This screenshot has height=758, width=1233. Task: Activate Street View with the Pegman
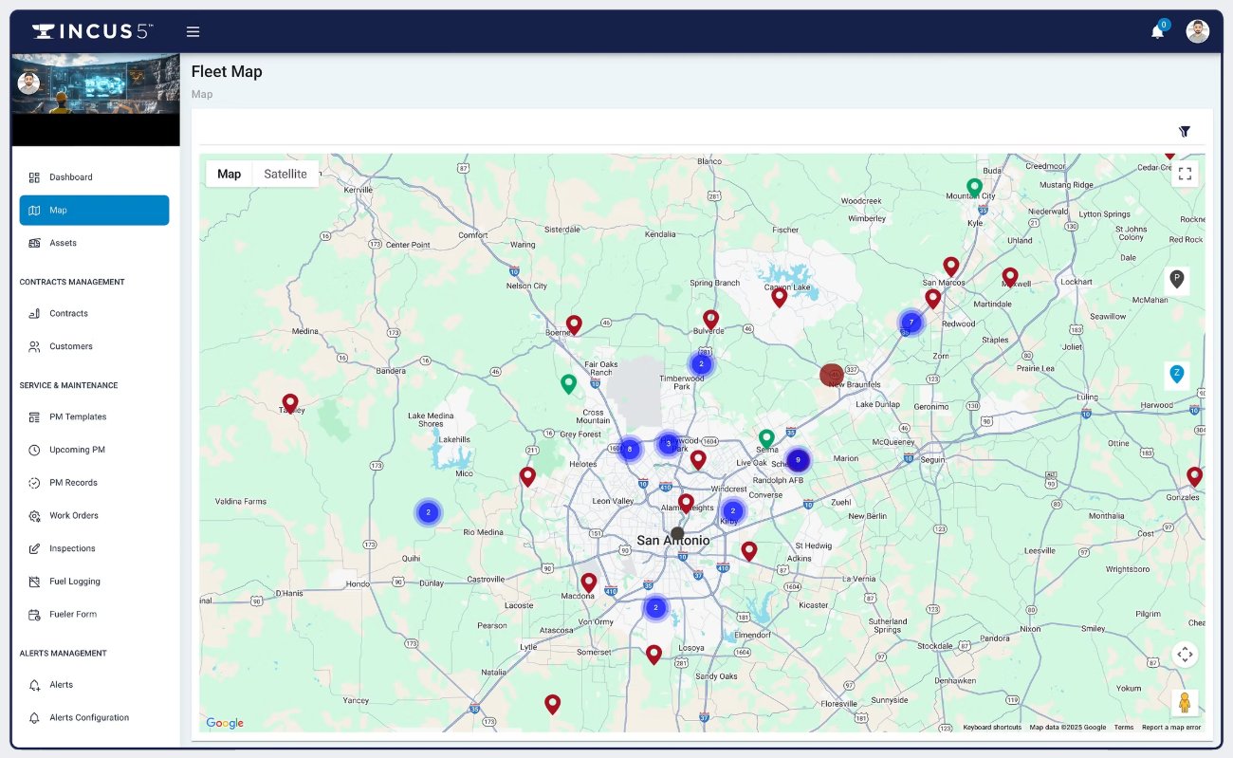click(x=1184, y=703)
